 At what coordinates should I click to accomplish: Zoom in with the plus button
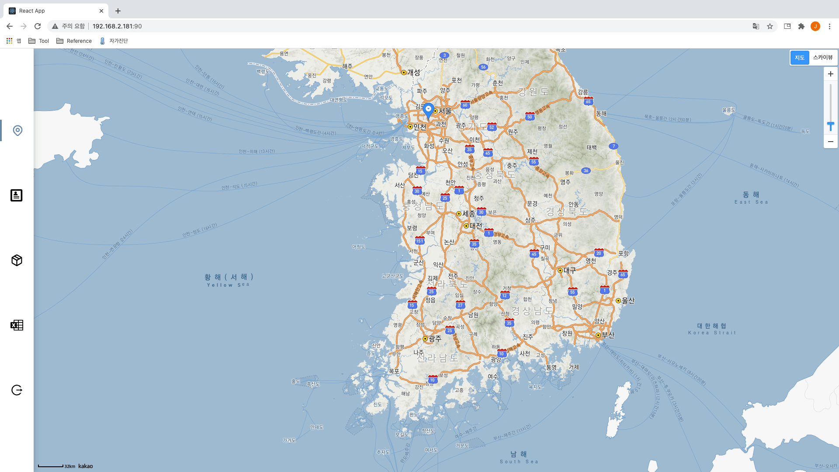click(x=830, y=74)
